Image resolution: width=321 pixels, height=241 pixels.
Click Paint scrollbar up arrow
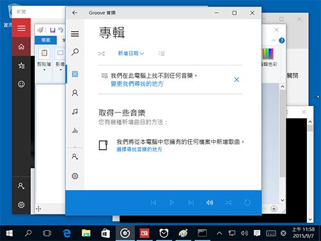(282, 87)
